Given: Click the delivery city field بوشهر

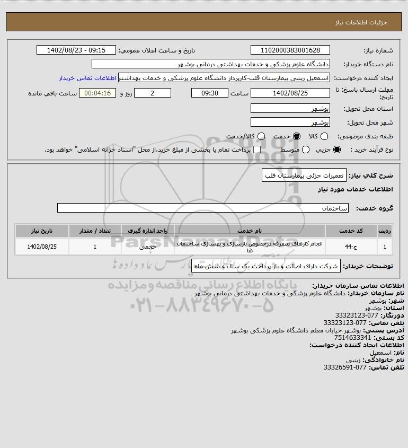Looking at the screenshot, I should 290,122.
